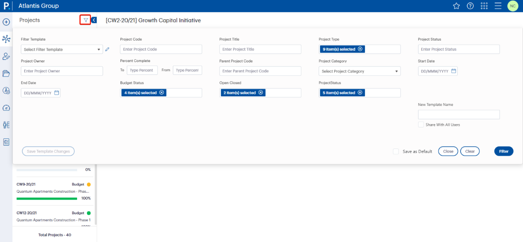This screenshot has height=242, width=523.
Task: Click the Start Date input
Action: click(437, 71)
